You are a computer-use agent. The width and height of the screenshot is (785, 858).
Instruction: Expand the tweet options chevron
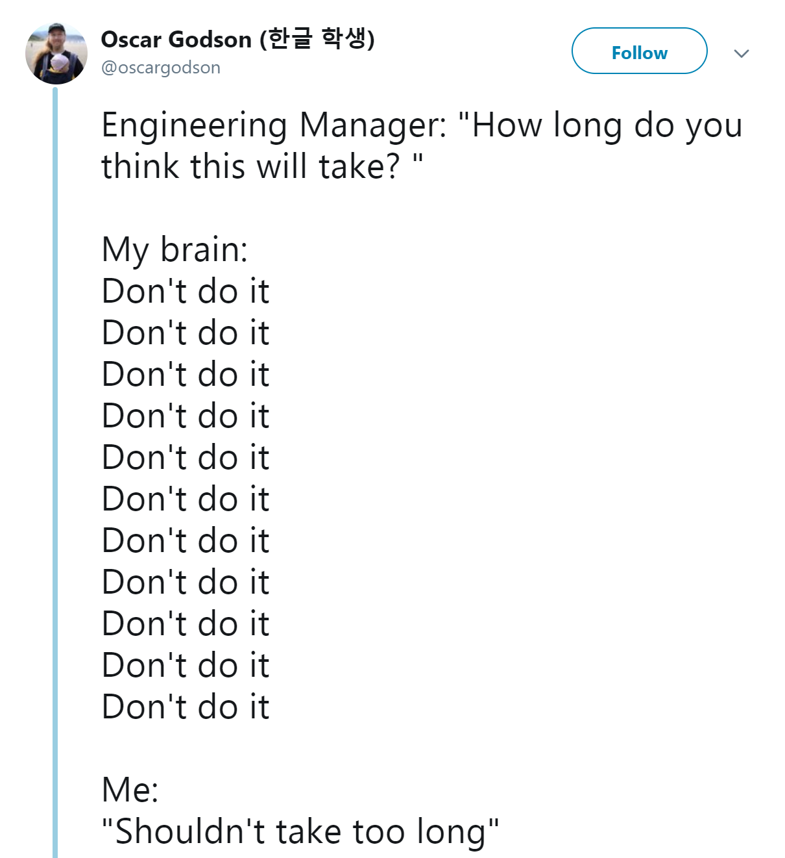point(742,53)
